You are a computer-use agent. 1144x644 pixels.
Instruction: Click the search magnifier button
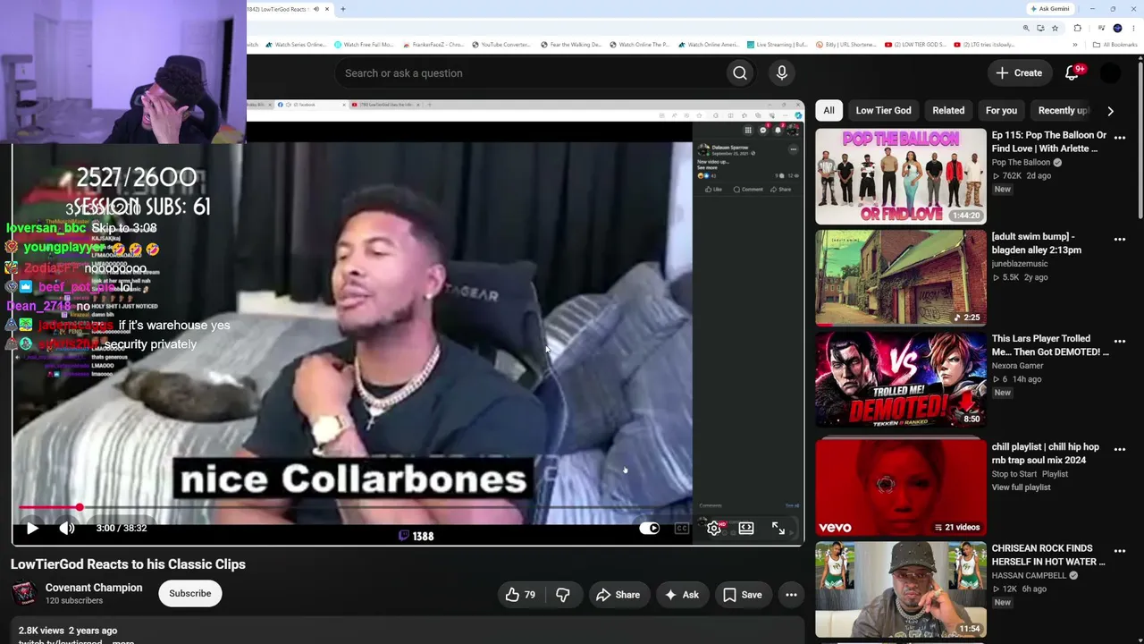tap(740, 73)
